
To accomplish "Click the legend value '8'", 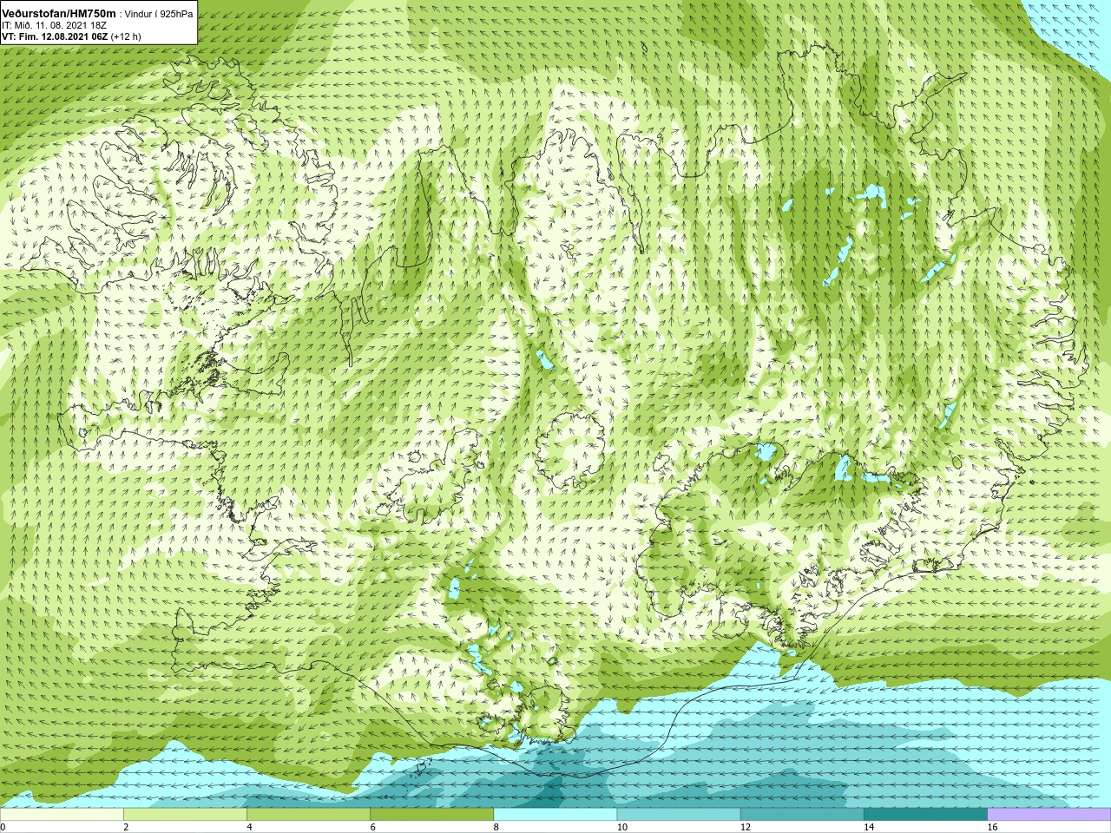I will [496, 827].
